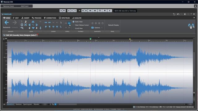Viewport: 198px width, 111px height.
Task: Open the Edit ribbon tab
Action: click(16, 18)
